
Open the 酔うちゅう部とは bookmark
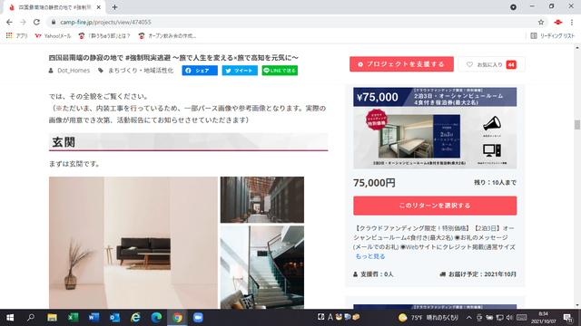pyautogui.click(x=104, y=36)
